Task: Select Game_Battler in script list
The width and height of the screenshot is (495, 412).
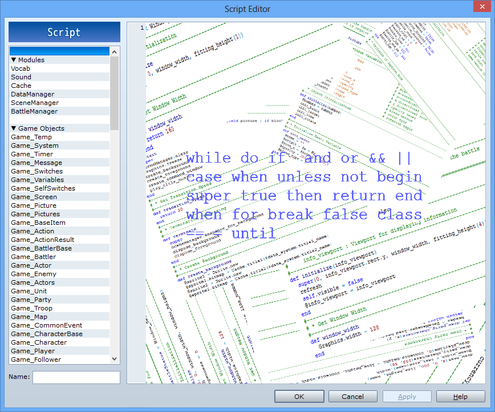Action: click(x=60, y=257)
